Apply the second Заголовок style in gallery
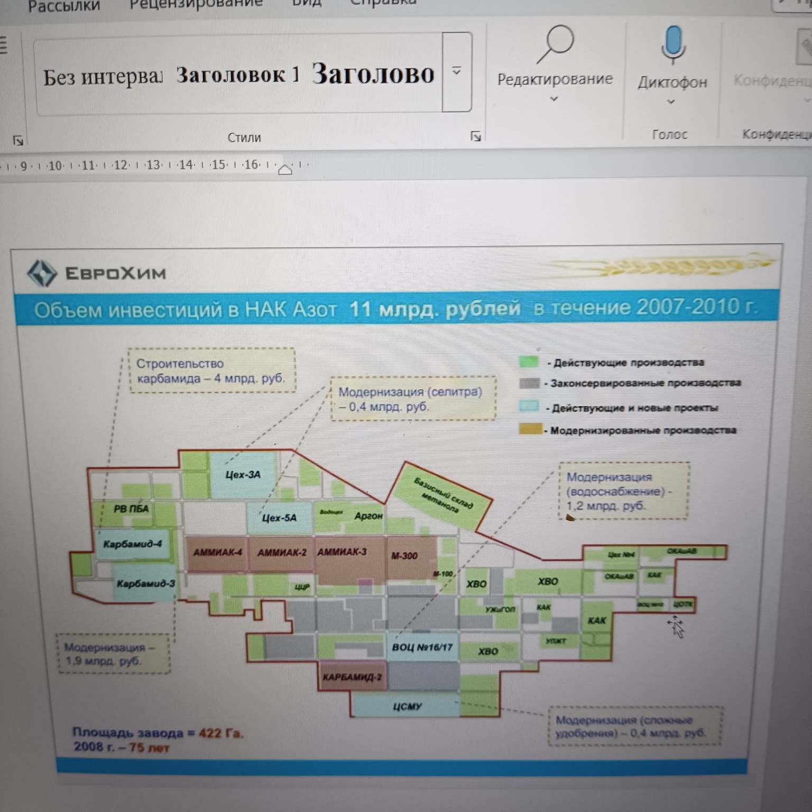 coord(373,74)
